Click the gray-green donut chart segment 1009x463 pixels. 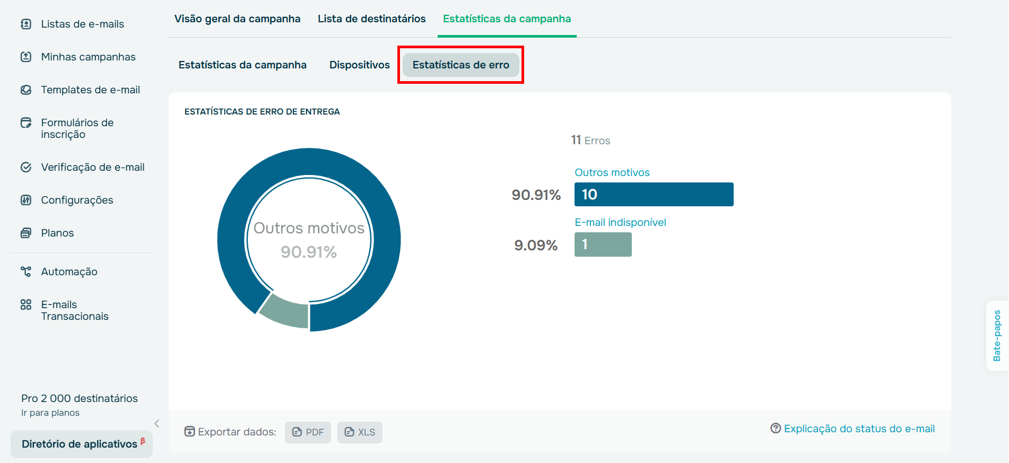[x=286, y=313]
